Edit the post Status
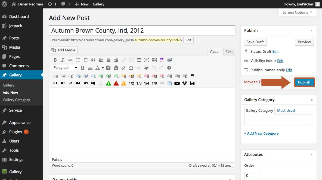322x180 pixels. click(275, 51)
